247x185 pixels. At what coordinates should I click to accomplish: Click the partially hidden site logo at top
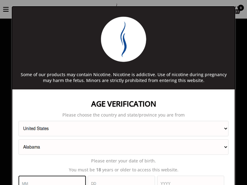click(x=117, y=4)
